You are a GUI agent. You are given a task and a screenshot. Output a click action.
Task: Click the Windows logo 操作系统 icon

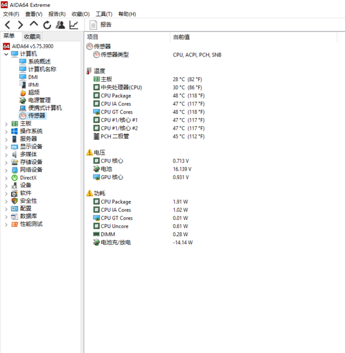click(x=14, y=131)
